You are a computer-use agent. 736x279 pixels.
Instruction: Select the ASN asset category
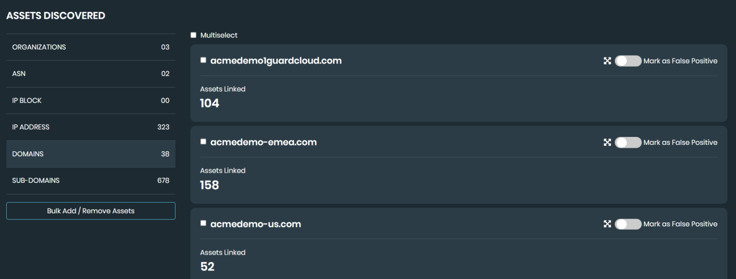tap(91, 74)
